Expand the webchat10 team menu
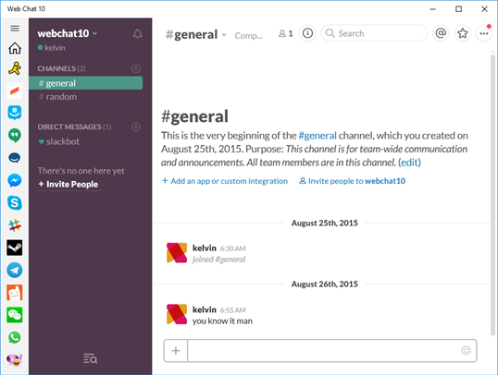 point(67,33)
